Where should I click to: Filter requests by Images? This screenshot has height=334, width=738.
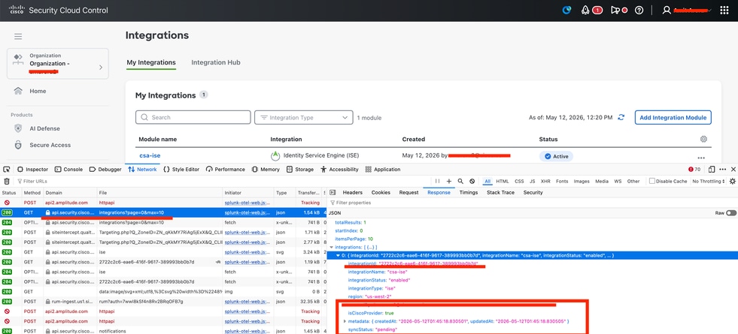coord(582,181)
